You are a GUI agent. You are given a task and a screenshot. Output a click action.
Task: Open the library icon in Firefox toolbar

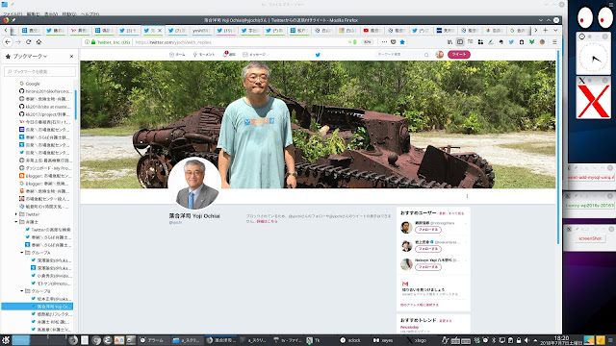click(x=449, y=42)
